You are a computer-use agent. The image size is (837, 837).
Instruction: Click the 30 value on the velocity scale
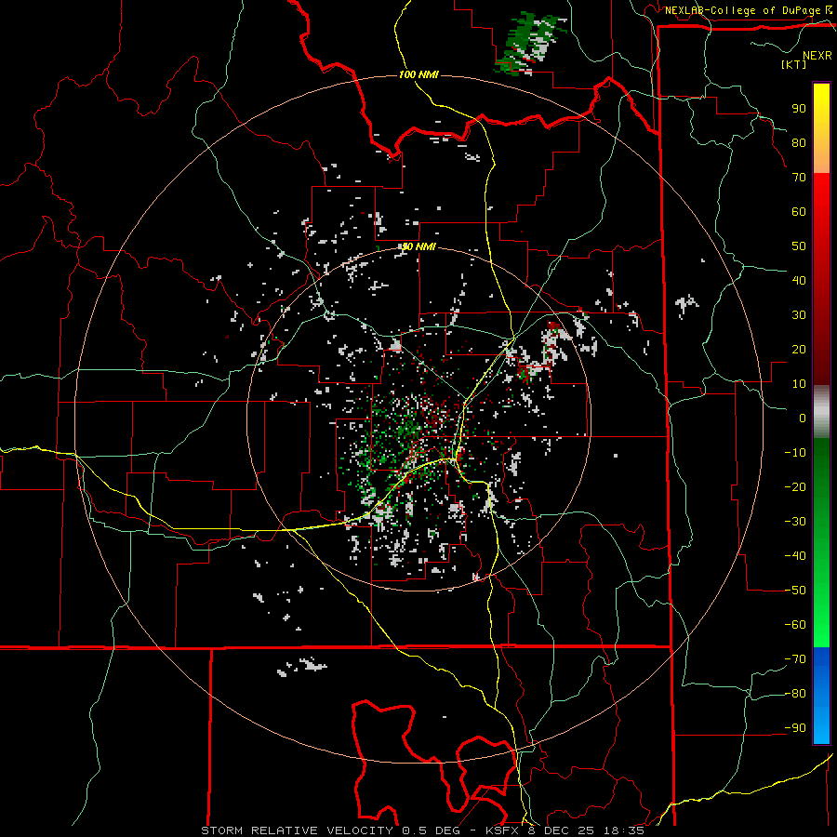click(x=799, y=315)
